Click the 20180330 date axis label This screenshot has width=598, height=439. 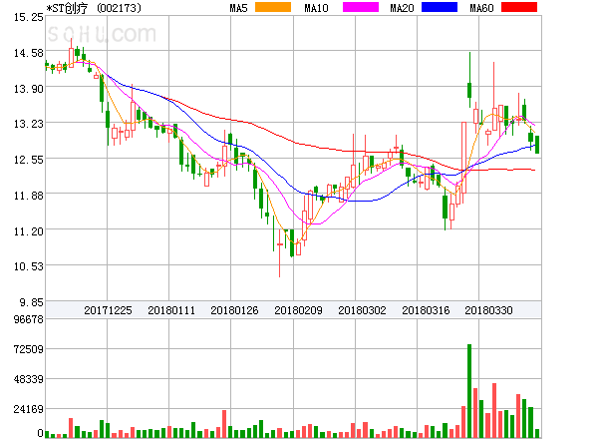[x=488, y=310]
